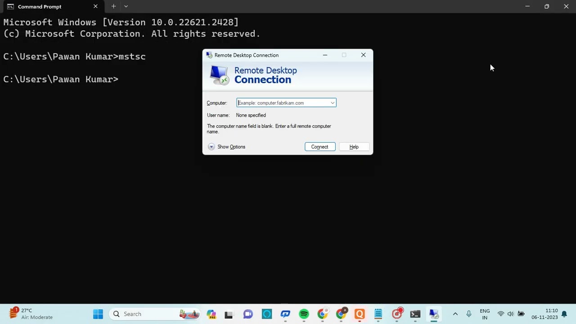Screen dimensions: 576x324
Task: Click the battery tray icon
Action: pos(521,314)
